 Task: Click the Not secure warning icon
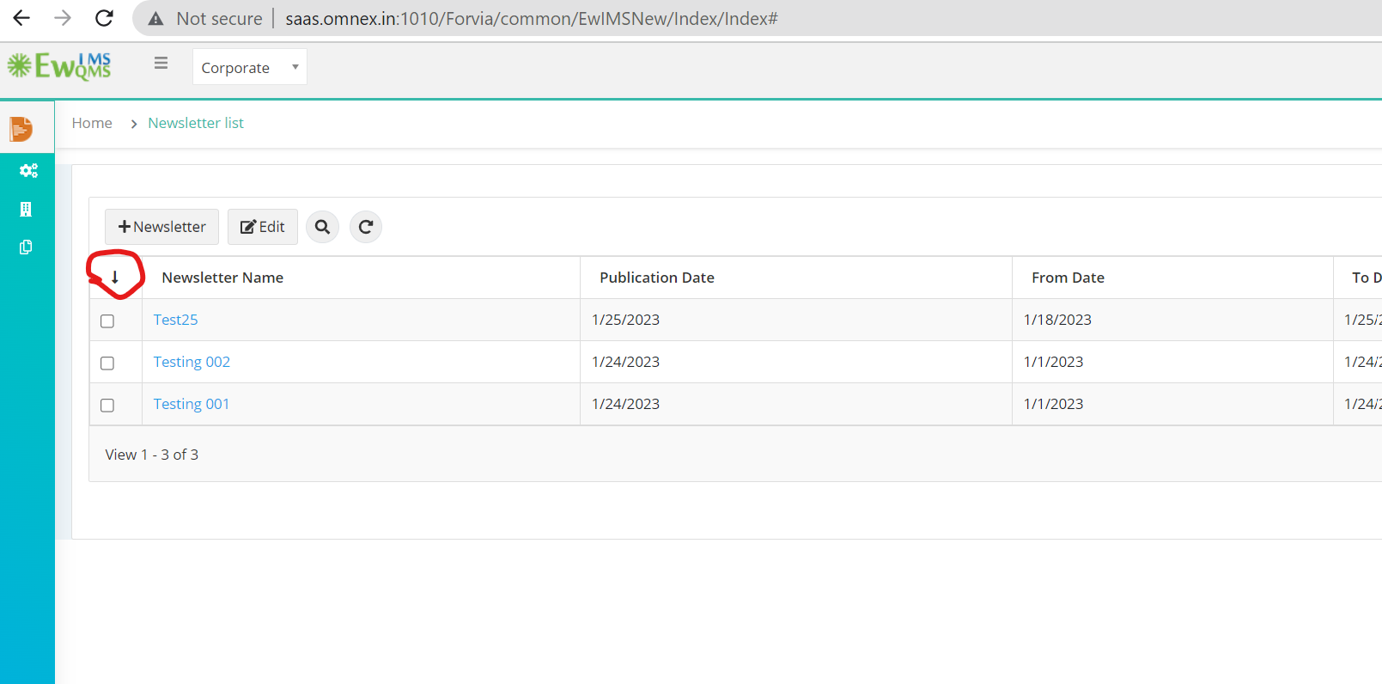point(155,19)
